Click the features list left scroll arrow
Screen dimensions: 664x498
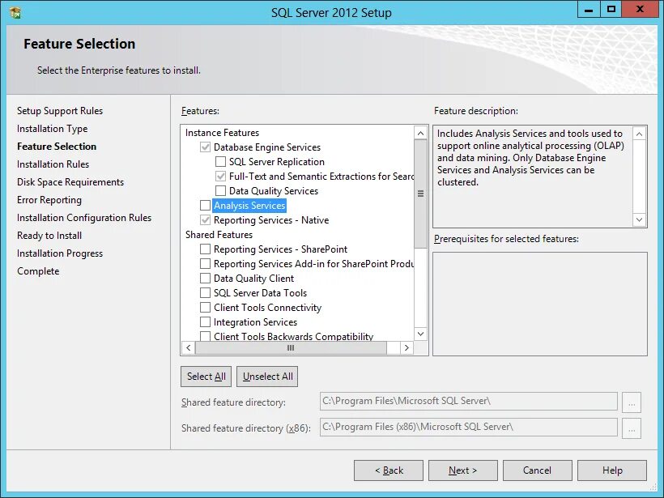pyautogui.click(x=189, y=347)
